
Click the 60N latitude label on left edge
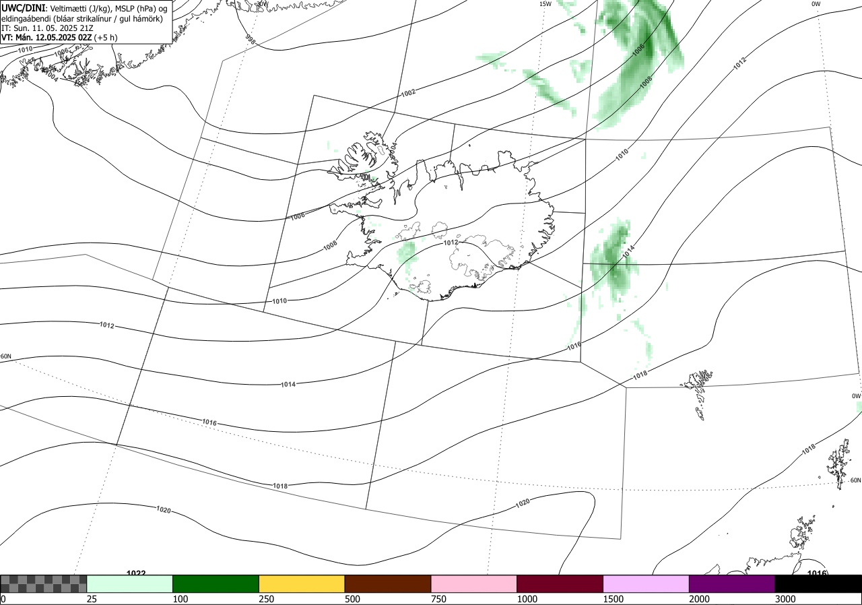[x=6, y=356]
